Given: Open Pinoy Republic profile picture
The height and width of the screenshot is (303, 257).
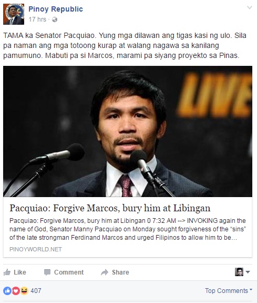Looking at the screenshot, I should tap(14, 14).
